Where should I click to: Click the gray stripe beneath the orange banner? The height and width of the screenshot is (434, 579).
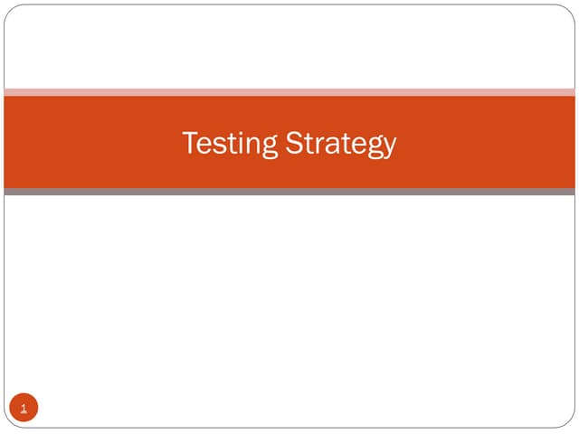289,192
